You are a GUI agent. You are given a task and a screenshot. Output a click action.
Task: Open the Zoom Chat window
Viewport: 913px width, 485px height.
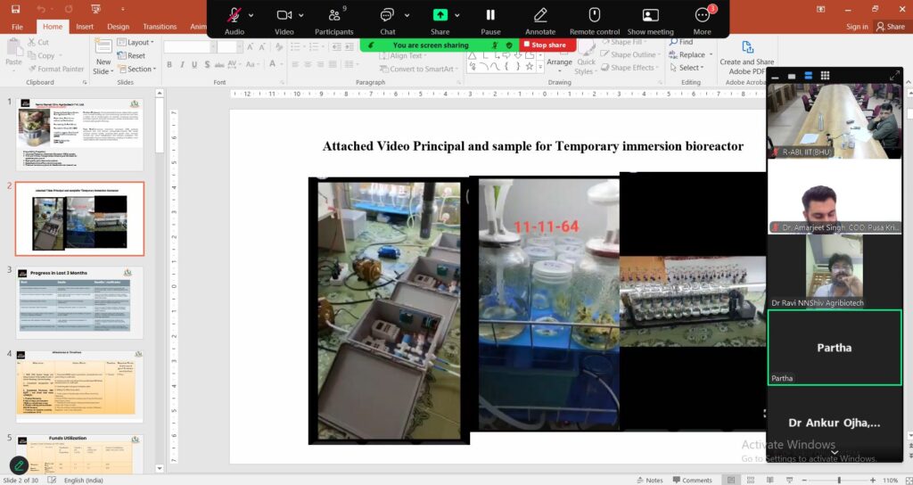pos(388,16)
